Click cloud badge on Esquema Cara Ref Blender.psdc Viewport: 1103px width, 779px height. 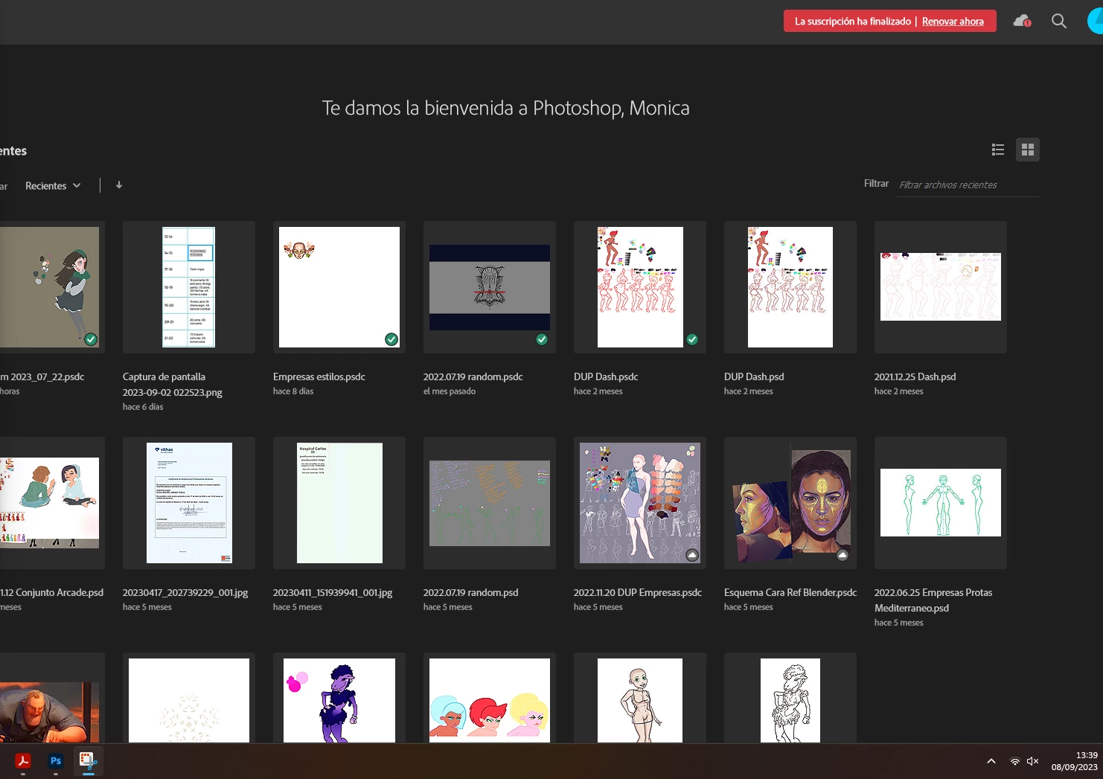point(843,555)
